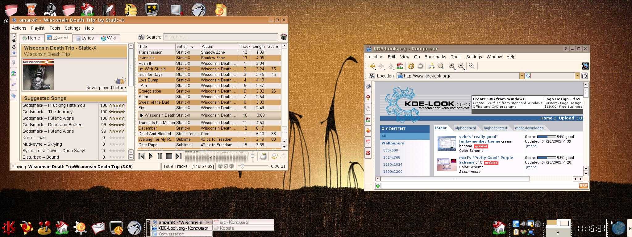Click the Find magnifier icon in Konqueror
The height and width of the screenshot is (237, 632).
click(x=440, y=66)
